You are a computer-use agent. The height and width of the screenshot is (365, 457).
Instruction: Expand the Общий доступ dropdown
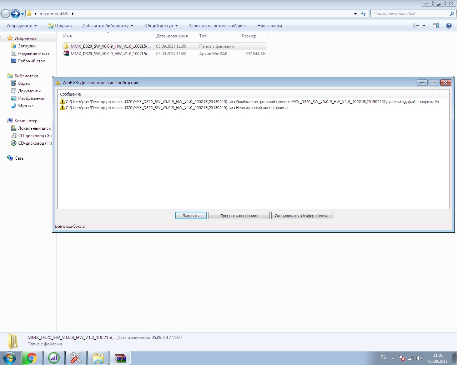[x=161, y=26]
